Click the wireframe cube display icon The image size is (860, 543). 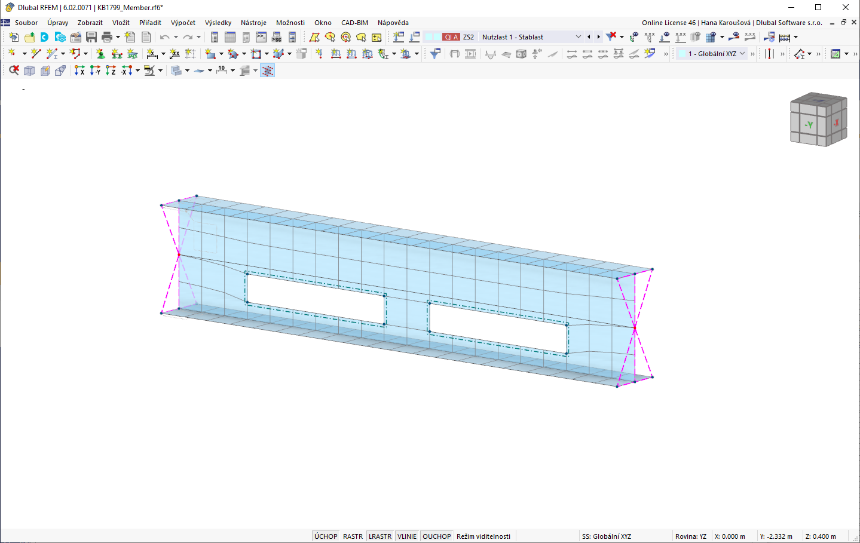click(x=29, y=70)
